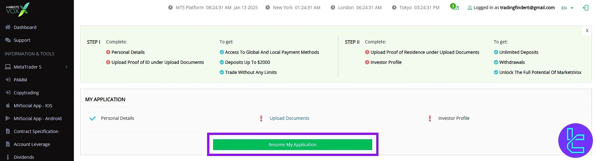Click Upload Proof of Residence text
This screenshot has width=596, height=161.
pos(425,52)
